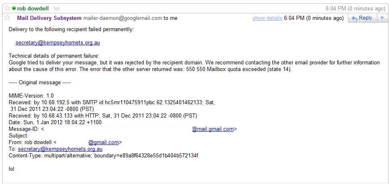Click the @mail.gmail.com Message-ID link
The height and width of the screenshot is (184, 389).
[x=213, y=129]
